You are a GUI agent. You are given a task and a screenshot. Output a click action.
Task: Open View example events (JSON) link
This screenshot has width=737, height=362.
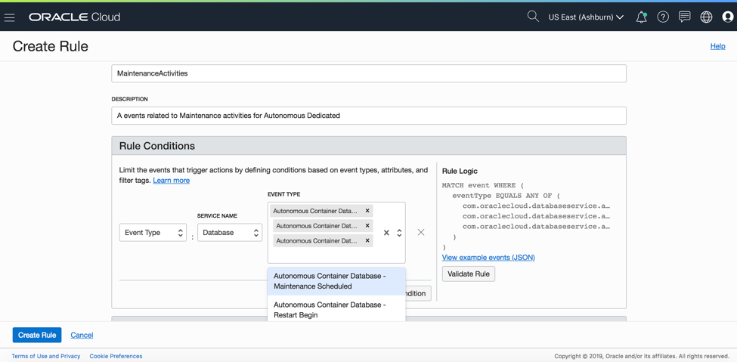pyautogui.click(x=488, y=258)
